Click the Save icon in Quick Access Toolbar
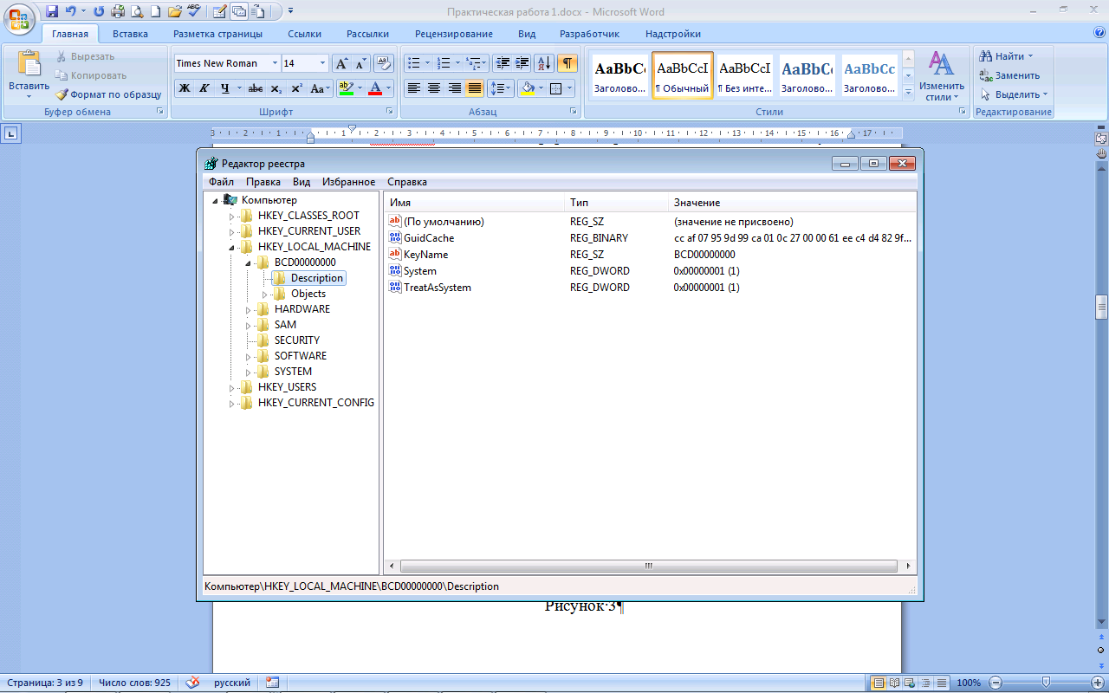This screenshot has width=1109, height=693. pos(52,11)
